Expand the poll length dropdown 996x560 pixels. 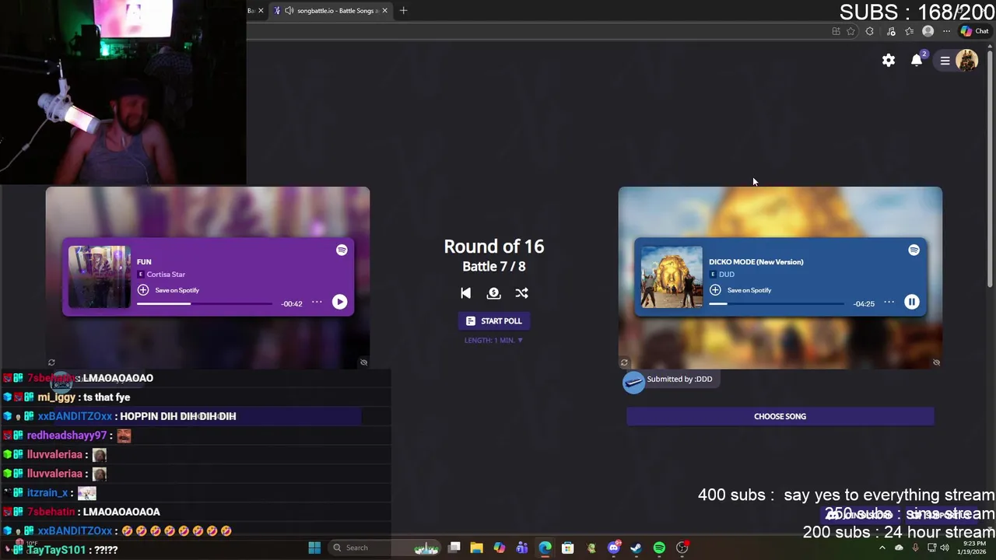tap(493, 340)
